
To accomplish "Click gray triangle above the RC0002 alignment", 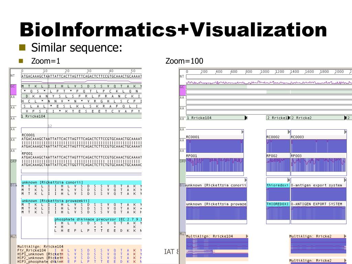I will coord(288,132).
